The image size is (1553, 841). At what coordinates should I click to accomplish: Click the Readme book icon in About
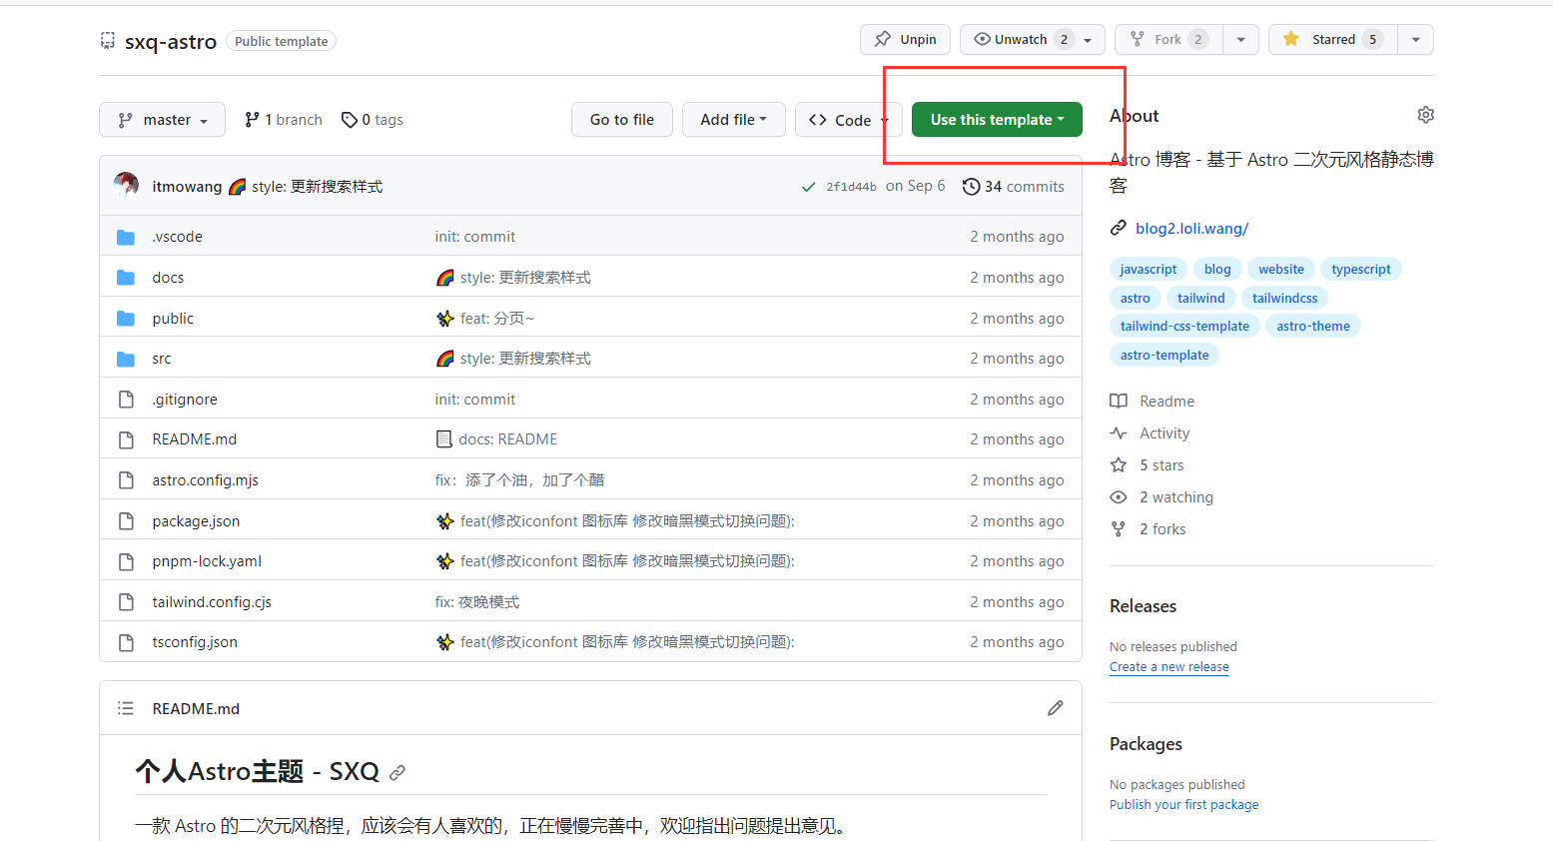tap(1119, 402)
